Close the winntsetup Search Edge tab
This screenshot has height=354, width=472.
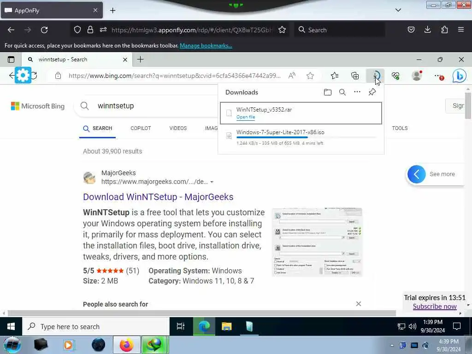pyautogui.click(x=125, y=59)
